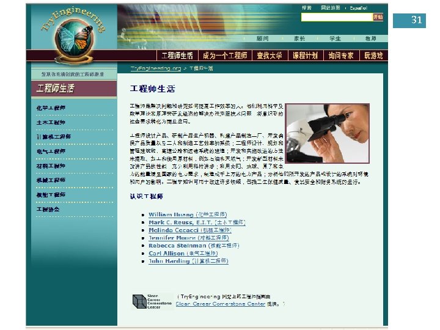The image size is (440, 330).
Task: Open 材料工程师 in the sidebar
Action: click(x=51, y=166)
